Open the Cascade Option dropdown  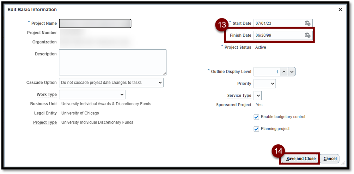111,83
